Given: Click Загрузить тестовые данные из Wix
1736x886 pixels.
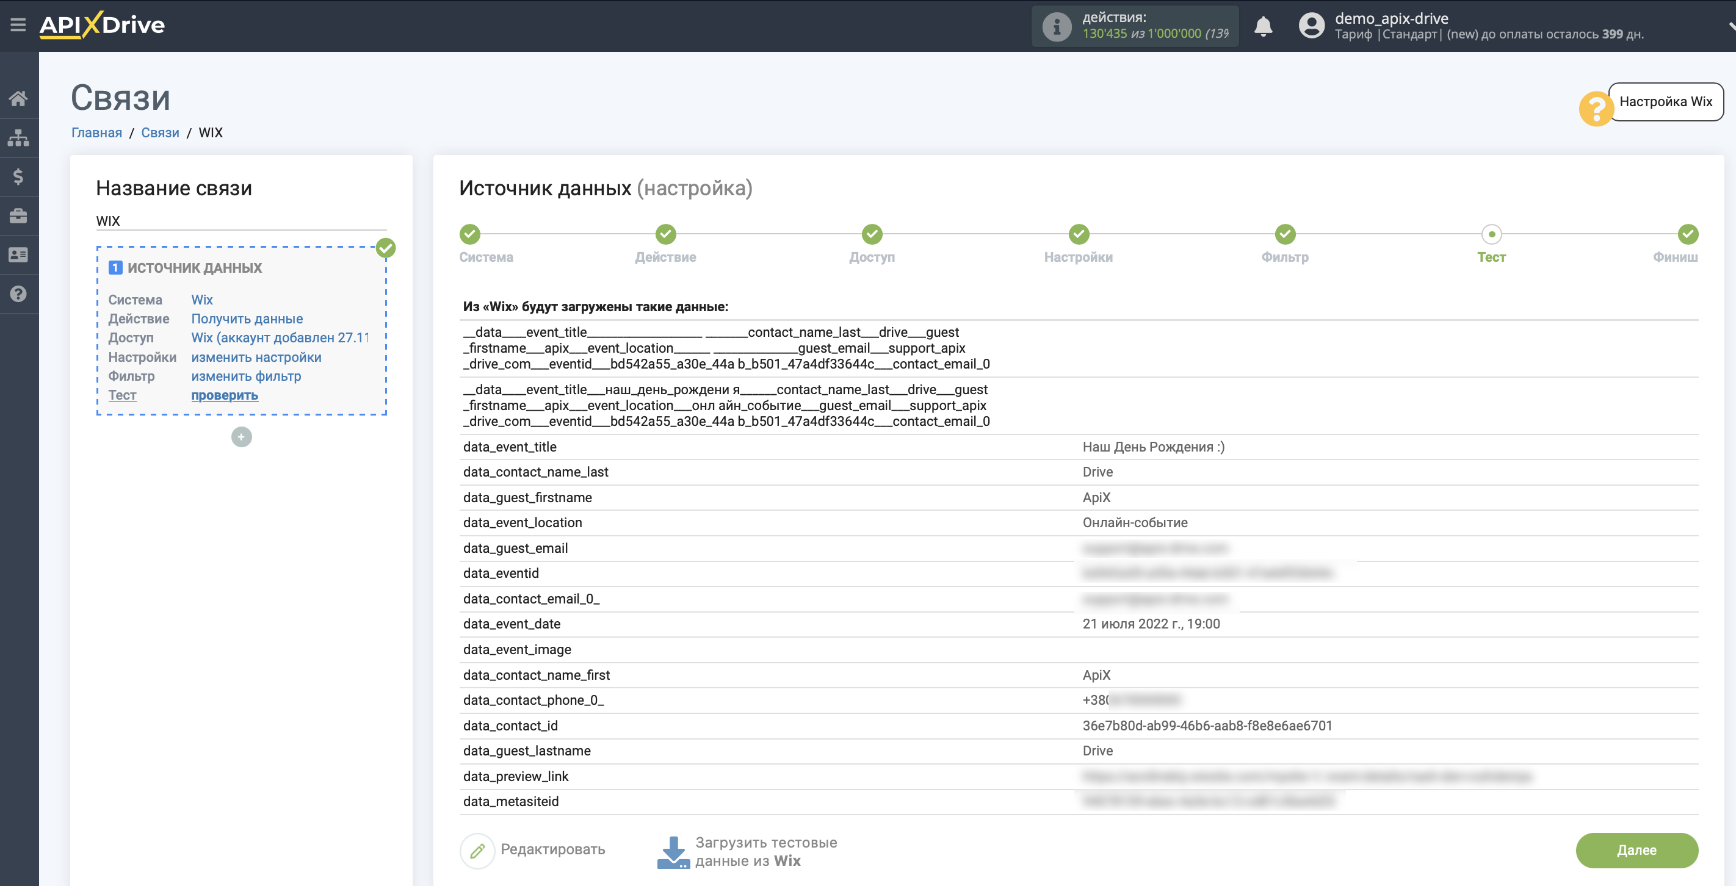Looking at the screenshot, I should tap(765, 852).
